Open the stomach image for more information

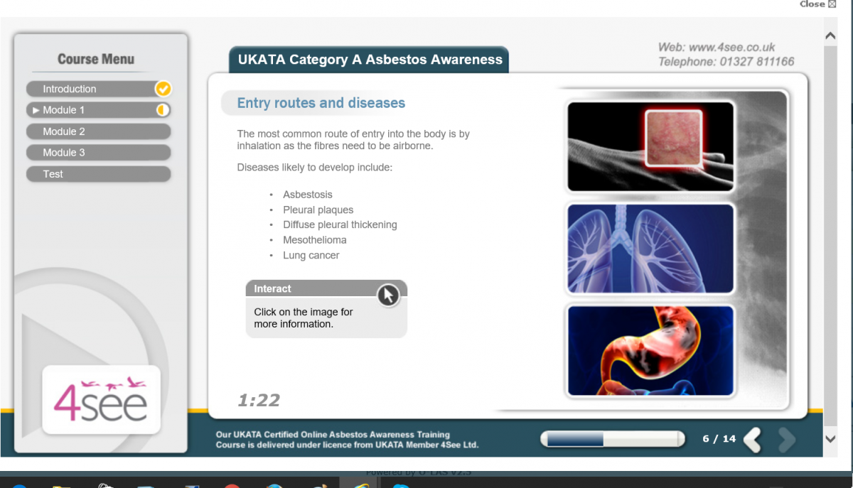(x=650, y=350)
